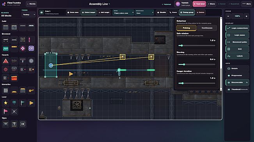Open the Theme dropdown showing Factory

28,15
